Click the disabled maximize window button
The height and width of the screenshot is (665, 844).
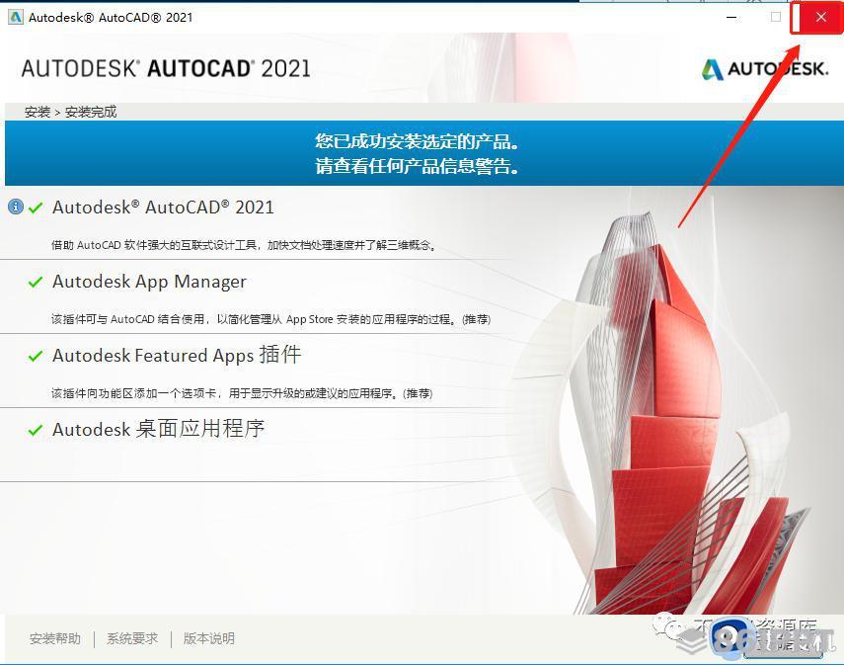pyautogui.click(x=776, y=17)
